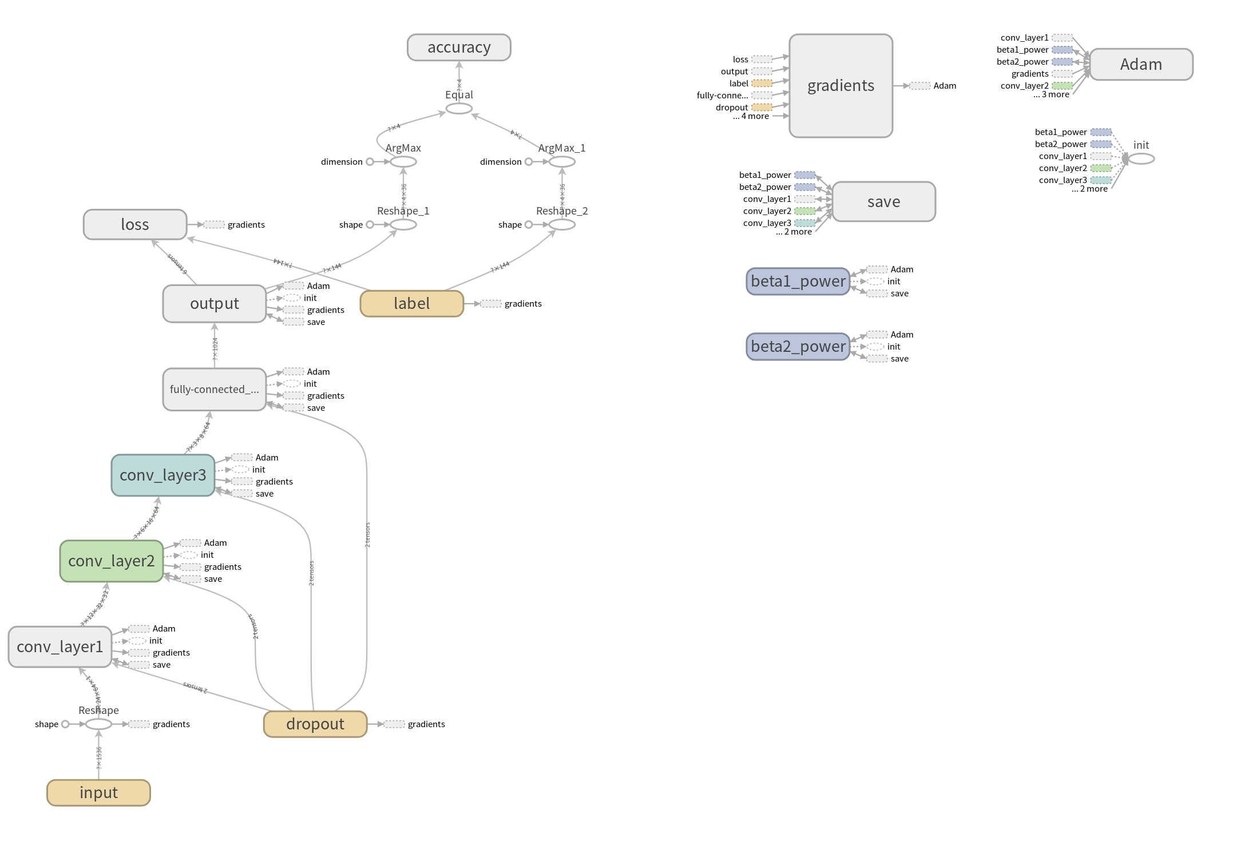The image size is (1253, 841).
Task: Select the ArgMax_1 op ellipse
Action: point(562,162)
